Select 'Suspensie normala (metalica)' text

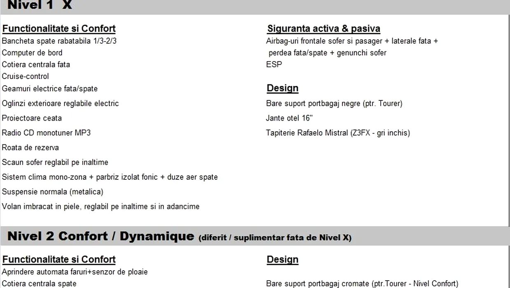click(x=53, y=192)
